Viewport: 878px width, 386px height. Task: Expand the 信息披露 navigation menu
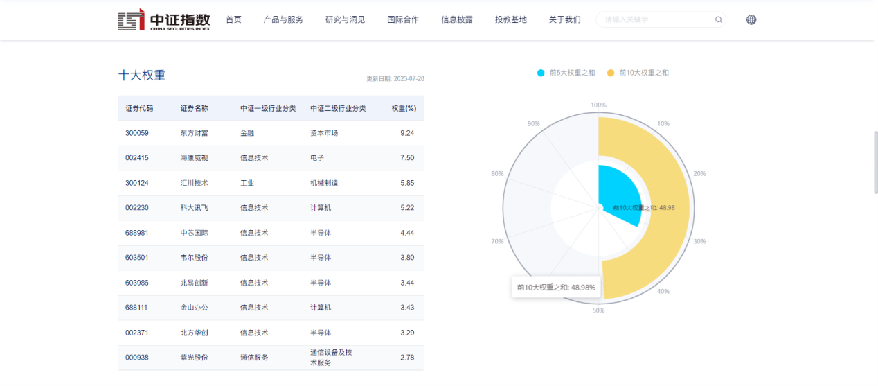[x=457, y=20]
